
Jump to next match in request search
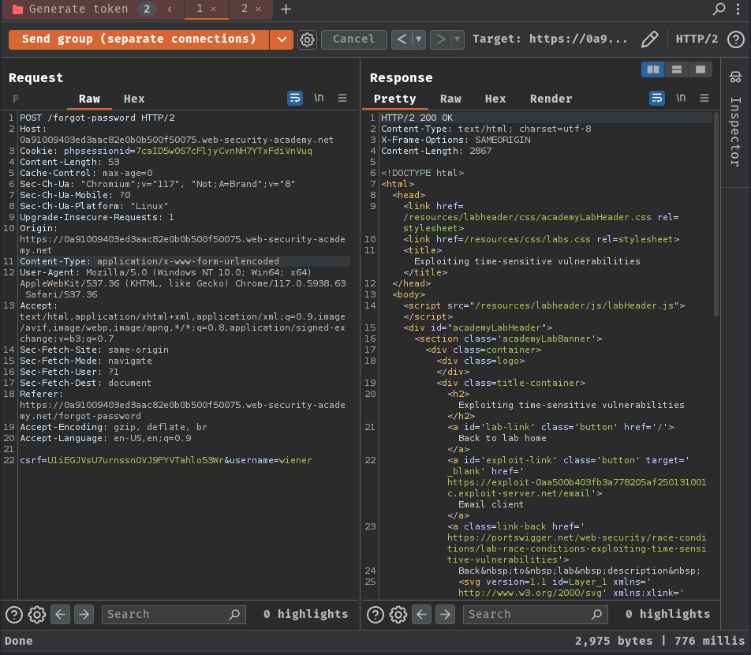84,614
